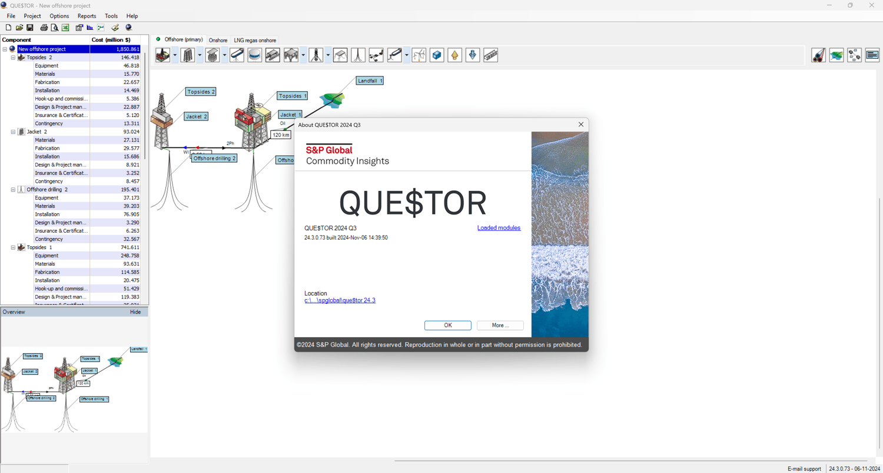Select the Jacket 2 row in the tree
Image resolution: width=883 pixels, height=473 pixels.
[71, 132]
